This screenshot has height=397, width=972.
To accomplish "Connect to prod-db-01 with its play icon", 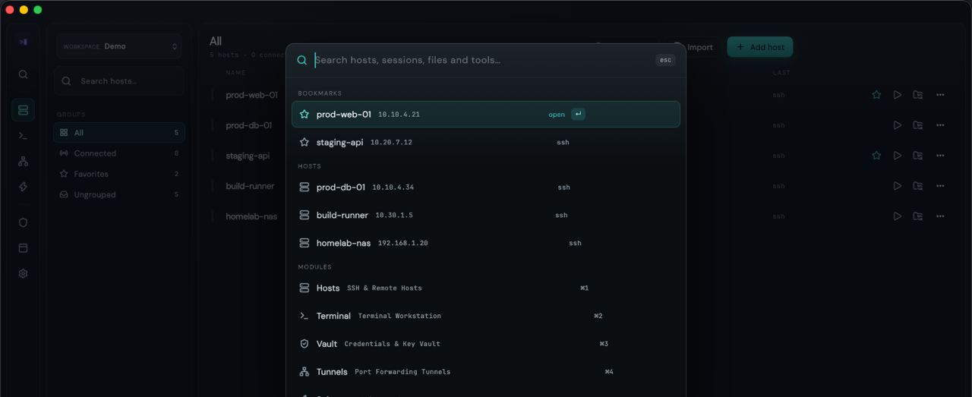I will [x=898, y=125].
